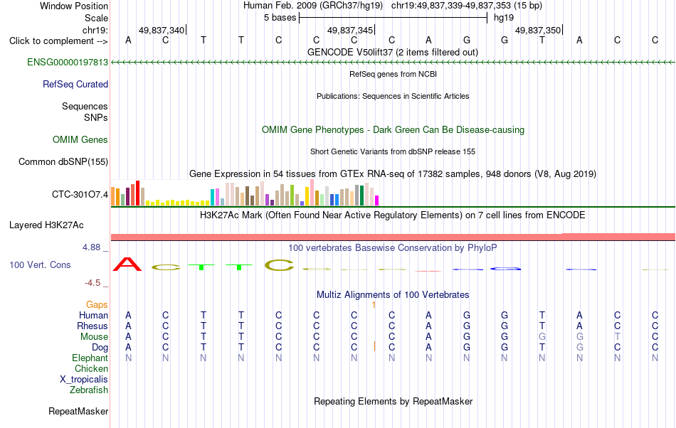Click the H3K27Ac Mark track title
This screenshot has height=428, width=676.
pyautogui.click(x=393, y=215)
